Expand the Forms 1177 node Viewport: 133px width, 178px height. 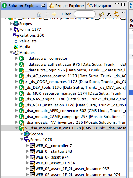[11, 29]
